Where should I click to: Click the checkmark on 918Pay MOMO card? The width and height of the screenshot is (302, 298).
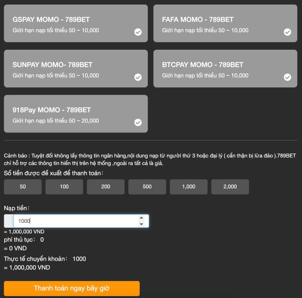[138, 122]
